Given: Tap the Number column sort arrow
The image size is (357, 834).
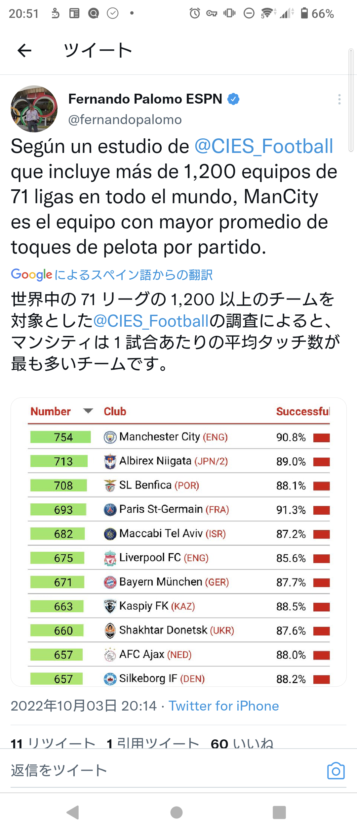Looking at the screenshot, I should coord(88,411).
